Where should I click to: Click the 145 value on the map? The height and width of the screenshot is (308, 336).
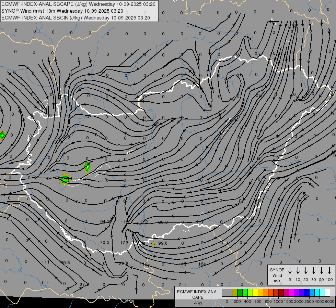(183, 264)
